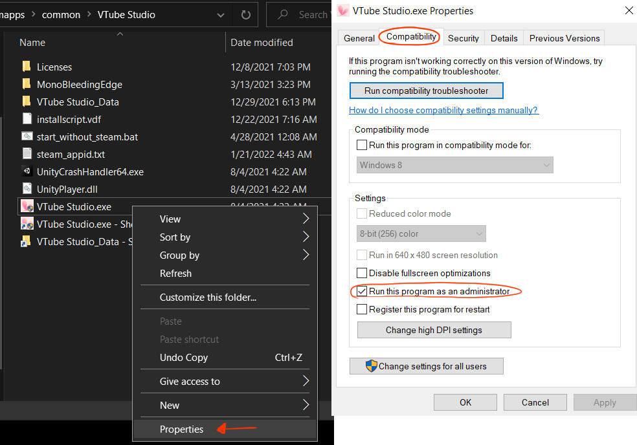Select the Licenses folder icon

(x=27, y=67)
